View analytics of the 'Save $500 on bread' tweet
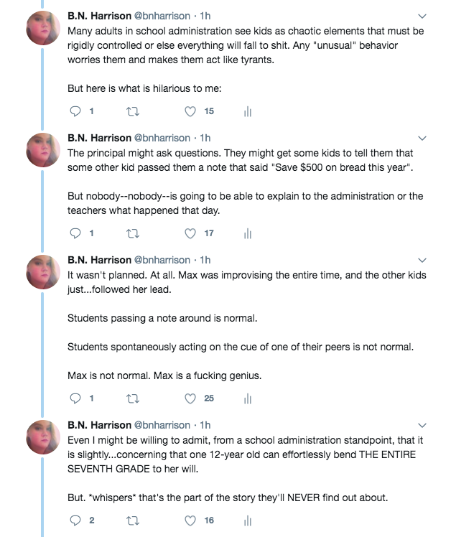 (248, 233)
